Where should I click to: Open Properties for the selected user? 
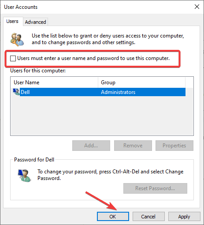pyautogui.click(x=174, y=146)
